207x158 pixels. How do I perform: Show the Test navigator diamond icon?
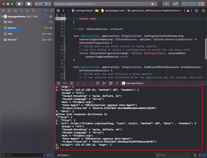point(34,11)
